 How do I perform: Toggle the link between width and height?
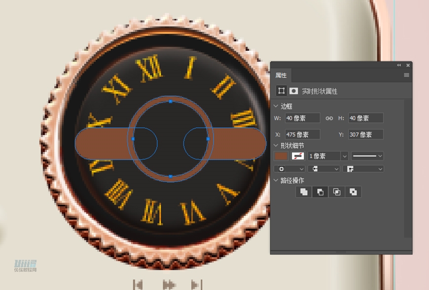click(329, 118)
